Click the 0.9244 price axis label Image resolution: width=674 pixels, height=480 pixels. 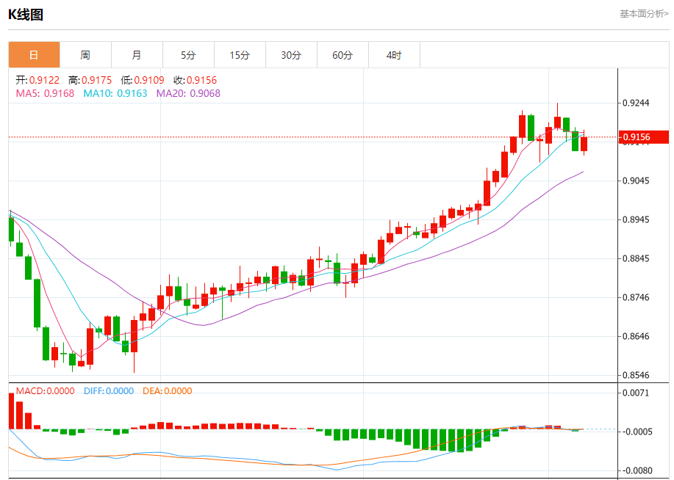pyautogui.click(x=637, y=103)
